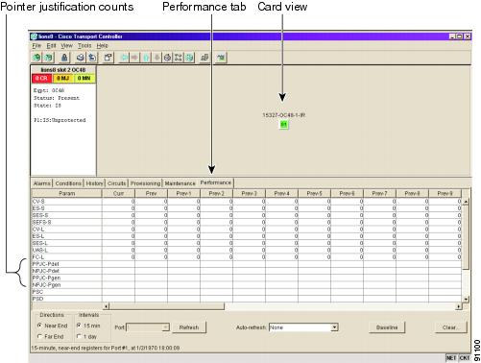Click the table's vertical scrollbar down arrow

pos(466,299)
